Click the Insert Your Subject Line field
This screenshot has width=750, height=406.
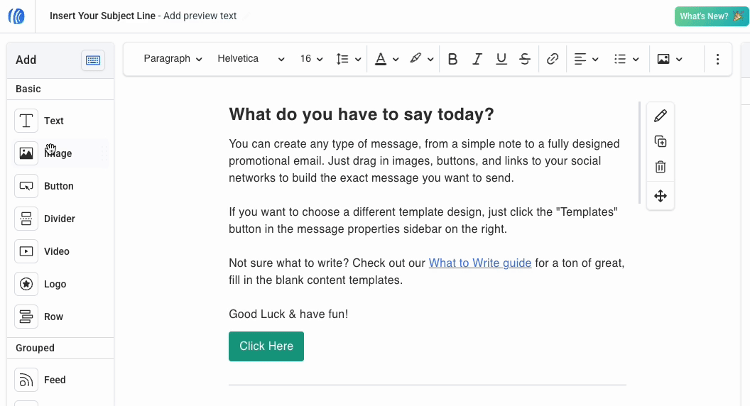coord(103,16)
